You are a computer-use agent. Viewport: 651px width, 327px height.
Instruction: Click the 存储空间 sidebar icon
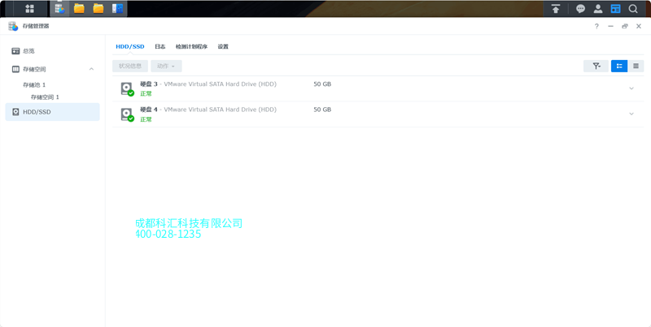(15, 69)
